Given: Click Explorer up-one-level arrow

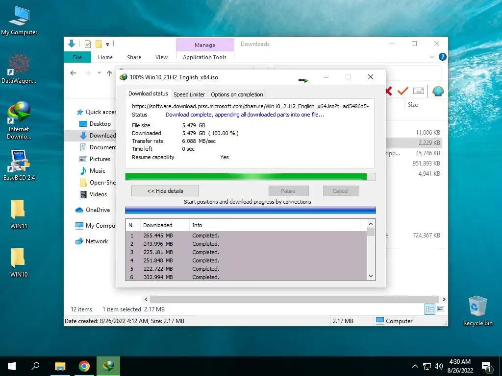Looking at the screenshot, I should pos(109,73).
